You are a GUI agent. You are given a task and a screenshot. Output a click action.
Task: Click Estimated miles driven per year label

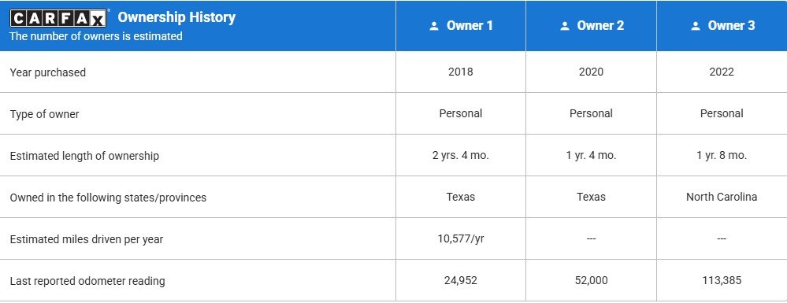[87, 239]
